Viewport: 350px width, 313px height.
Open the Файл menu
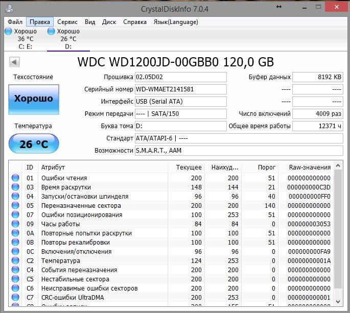click(15, 22)
